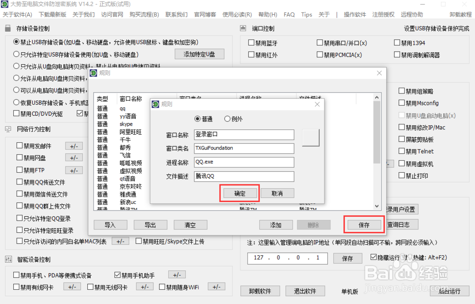475x304 pixels.
Task: Enable 禁用蓝牙 checkbox
Action: 251,43
